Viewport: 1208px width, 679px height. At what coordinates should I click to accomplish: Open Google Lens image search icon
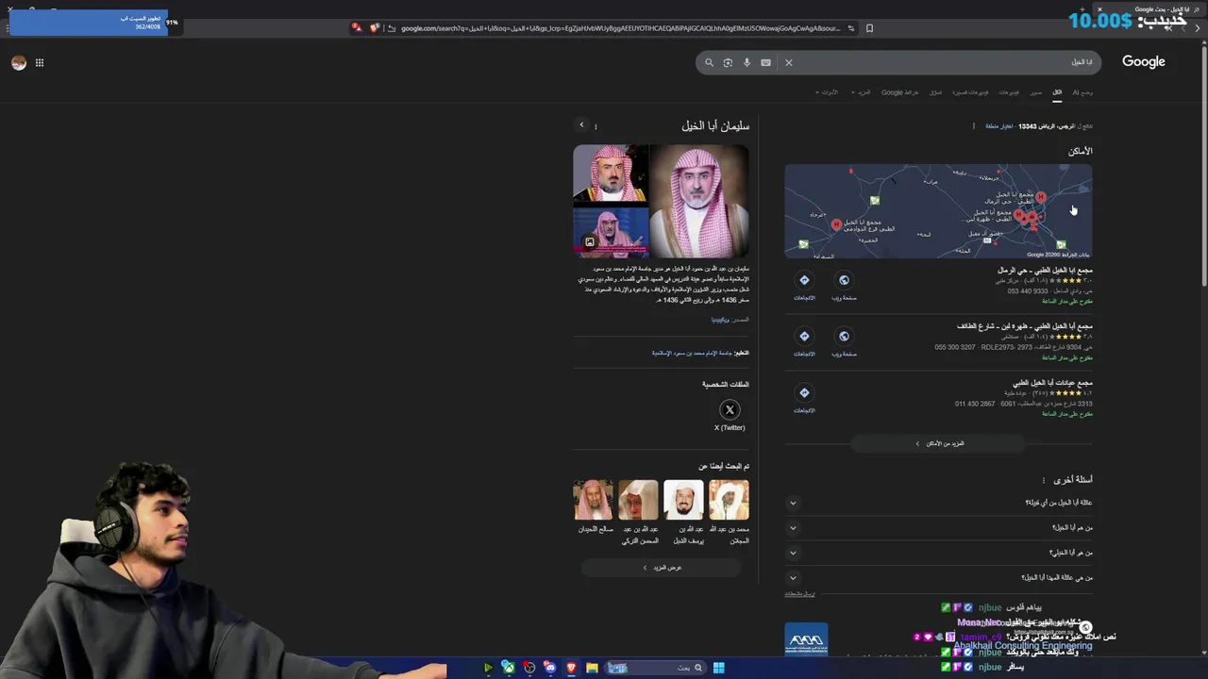728,62
